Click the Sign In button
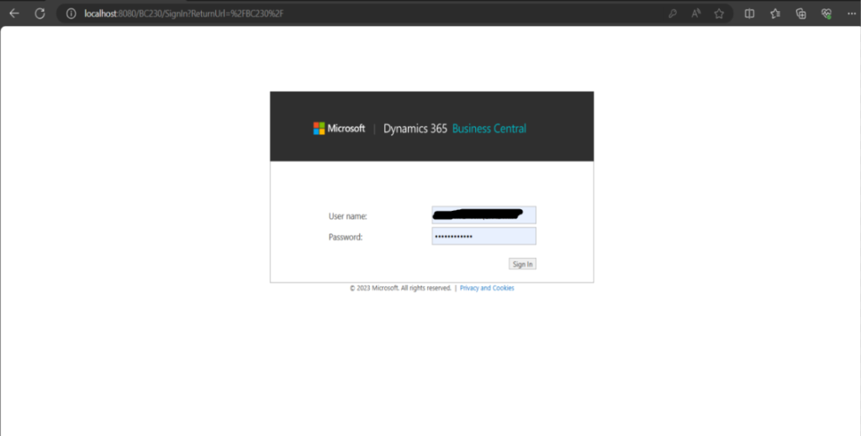 tap(522, 264)
